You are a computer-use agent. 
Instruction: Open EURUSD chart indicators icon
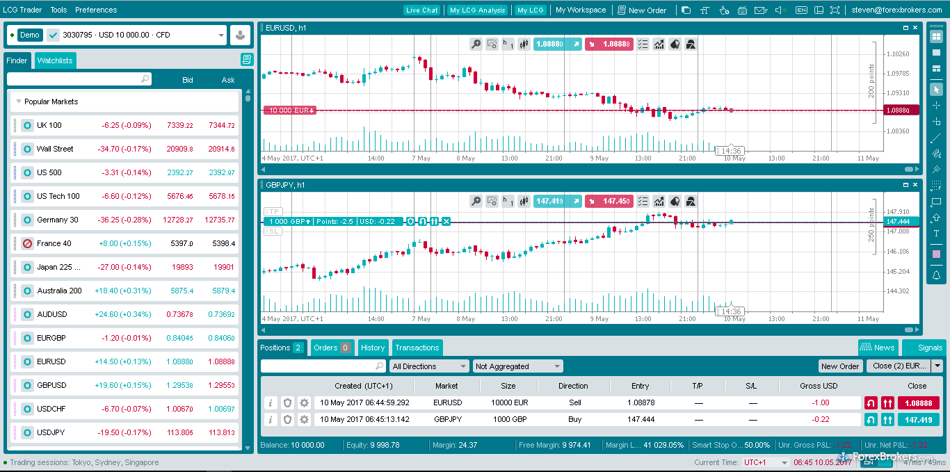659,44
